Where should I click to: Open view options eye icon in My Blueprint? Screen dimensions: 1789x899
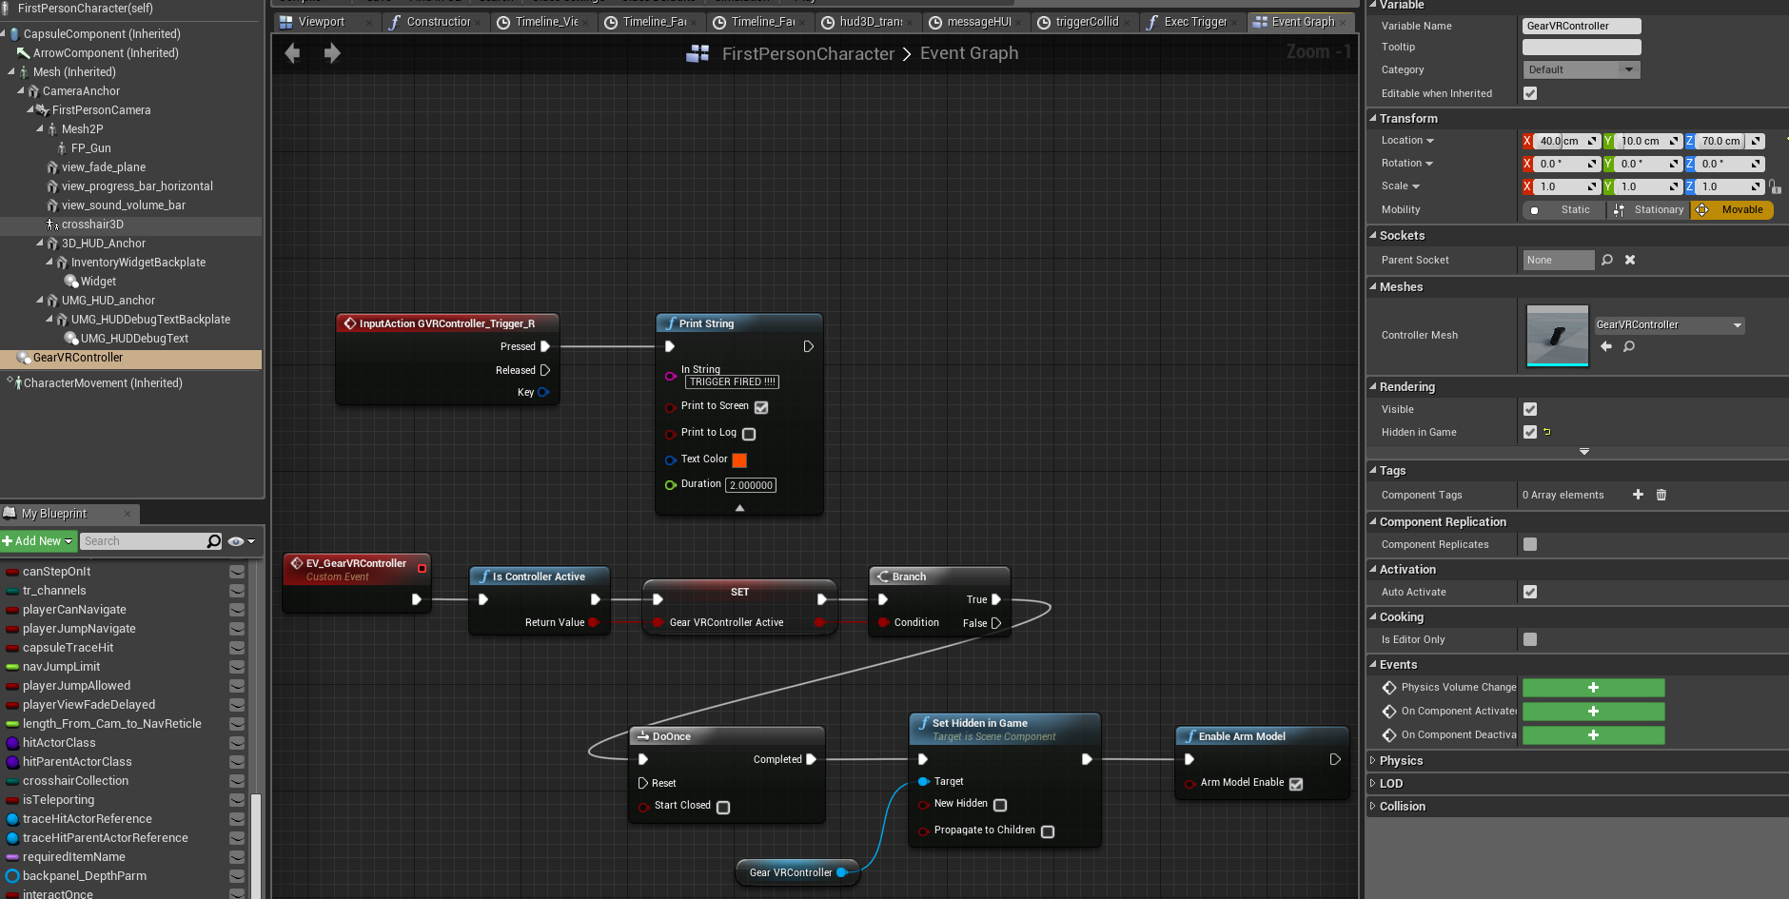point(236,541)
